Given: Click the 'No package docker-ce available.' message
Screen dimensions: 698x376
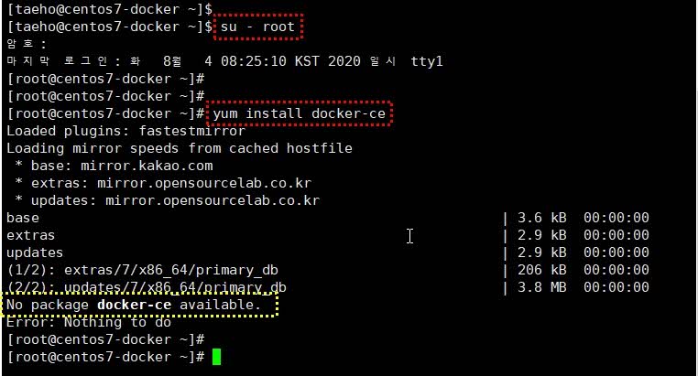Looking at the screenshot, I should click(x=134, y=305).
